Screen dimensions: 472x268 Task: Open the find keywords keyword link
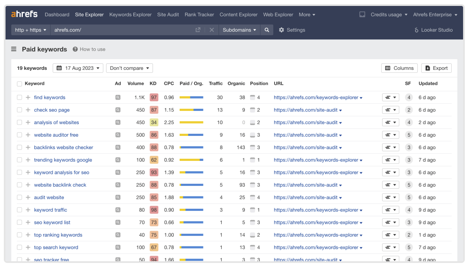click(x=50, y=97)
